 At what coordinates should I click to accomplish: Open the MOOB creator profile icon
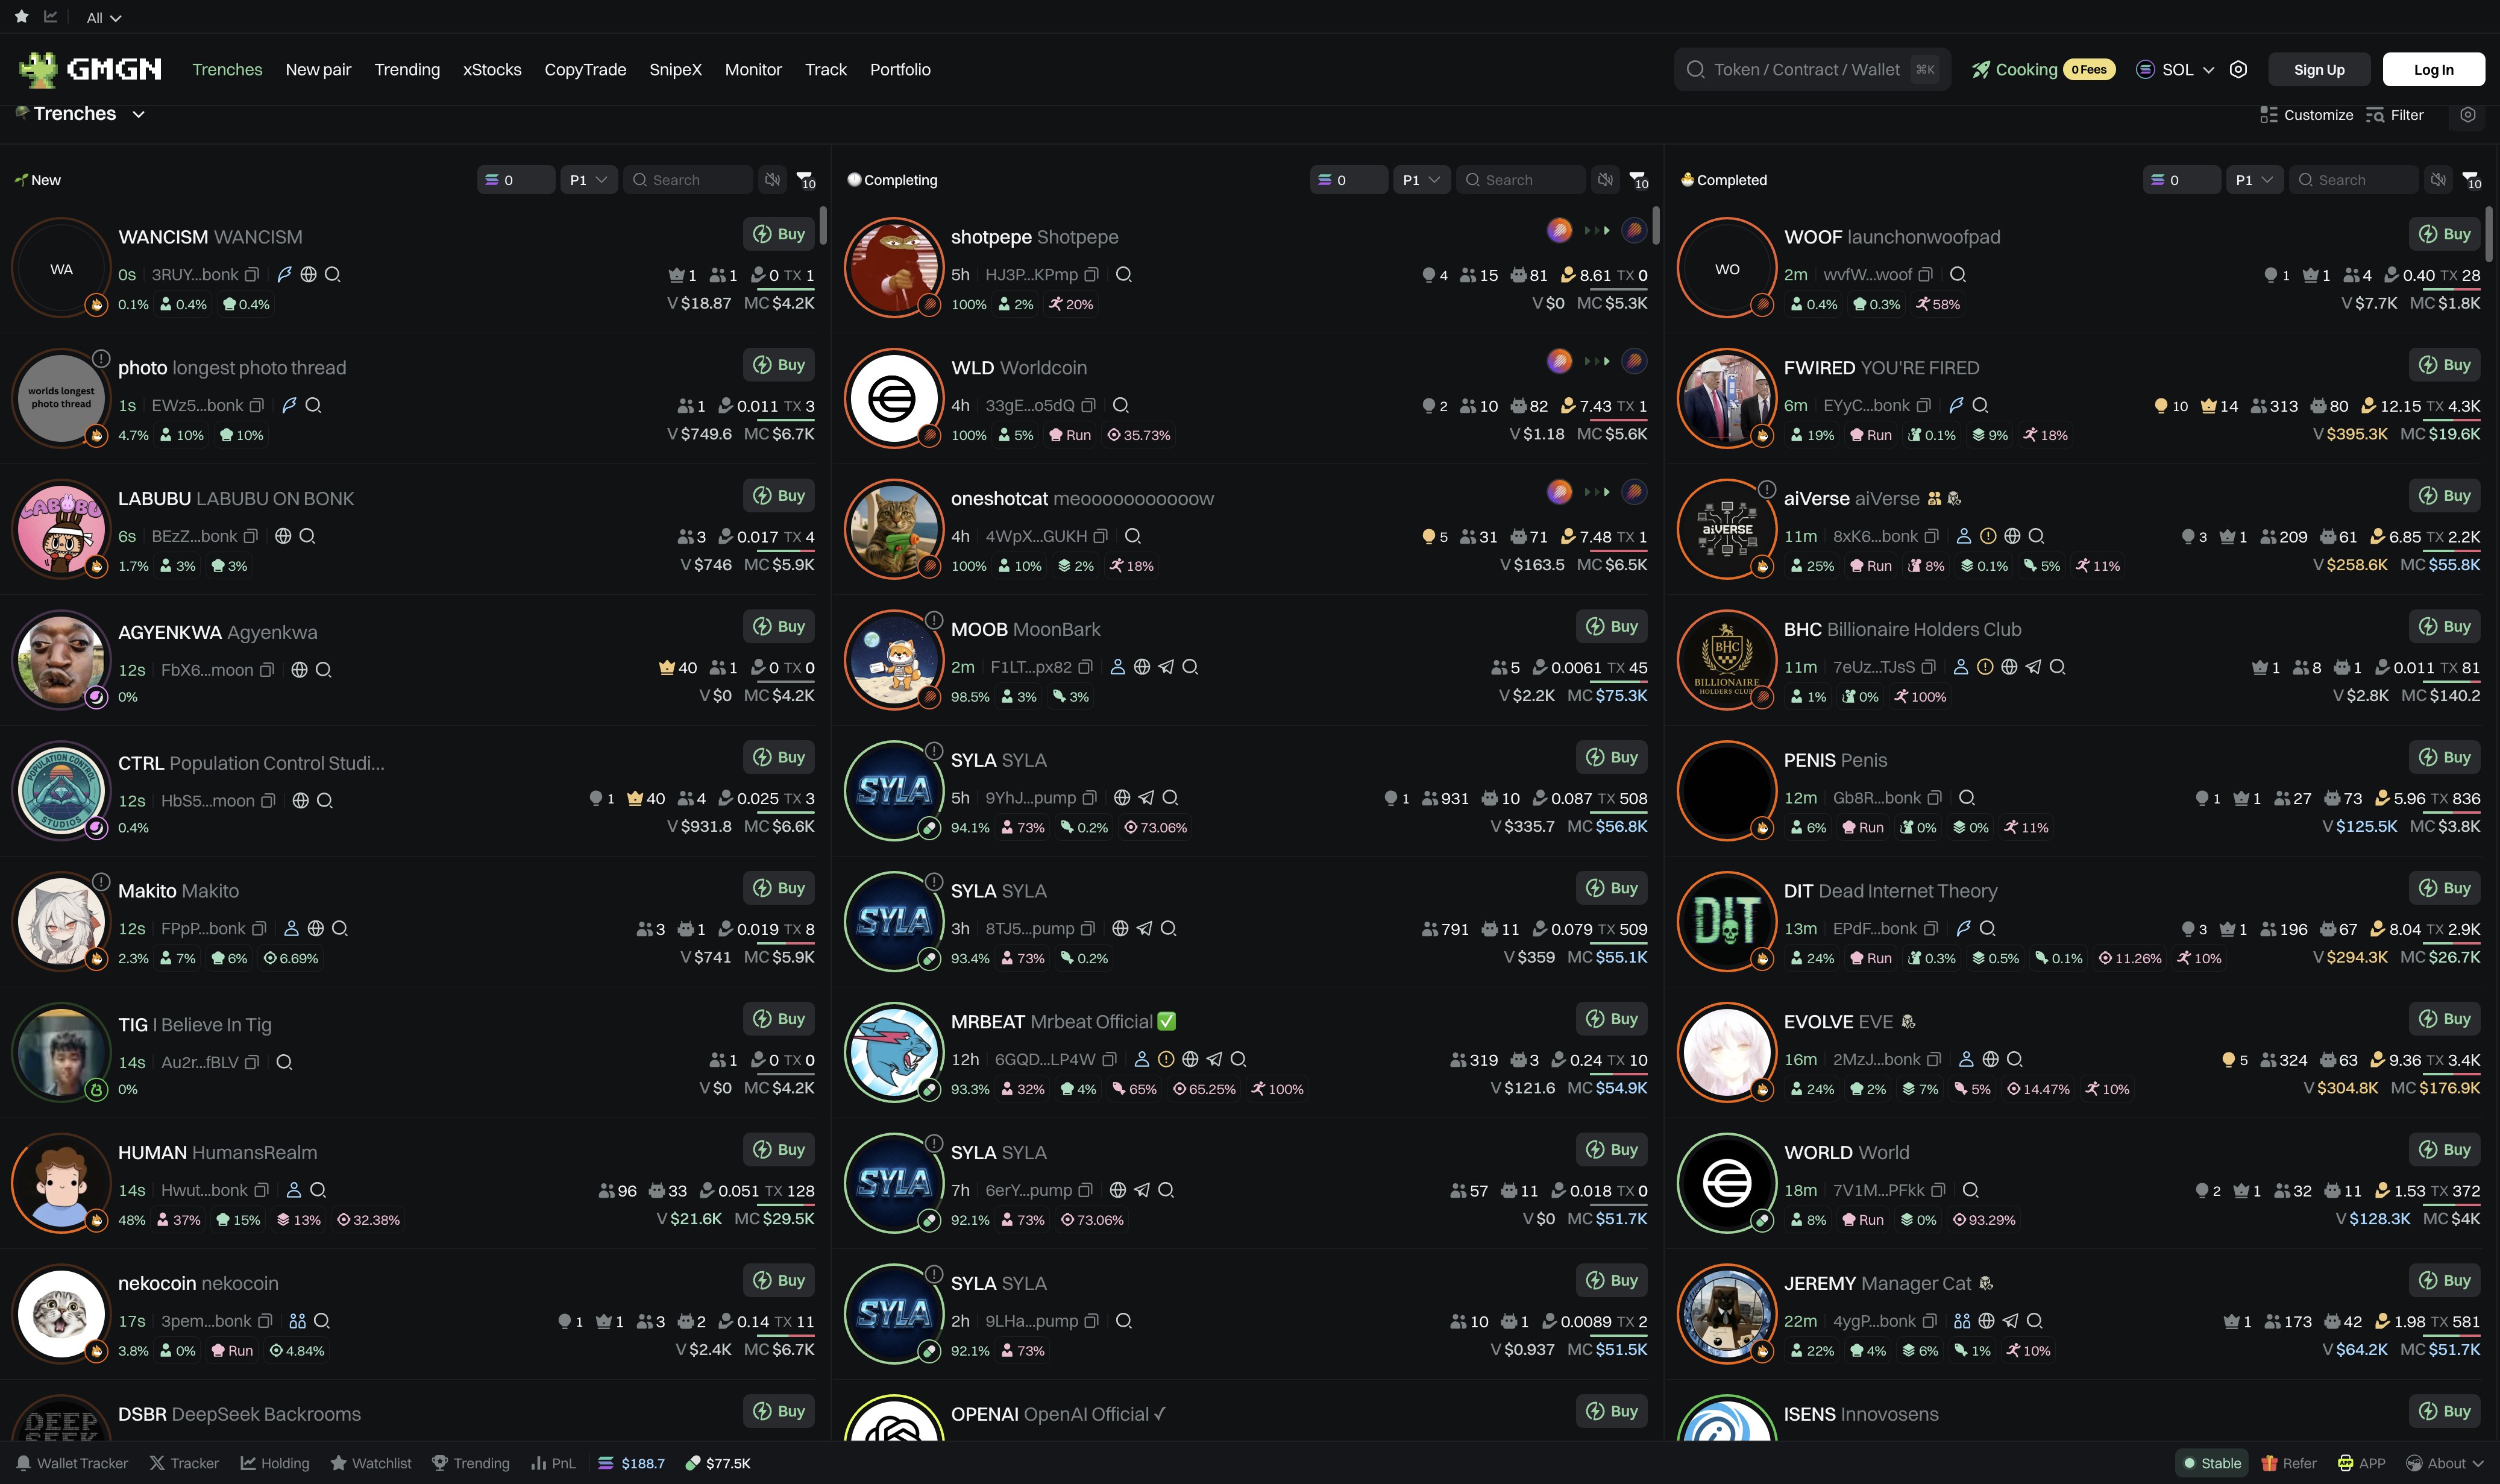pyautogui.click(x=1117, y=667)
